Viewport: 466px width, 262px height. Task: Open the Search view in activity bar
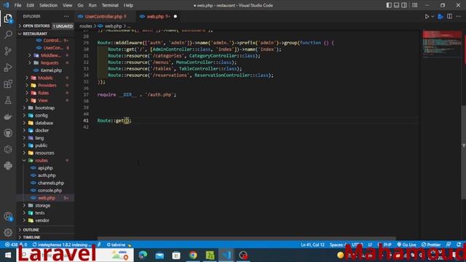8,35
